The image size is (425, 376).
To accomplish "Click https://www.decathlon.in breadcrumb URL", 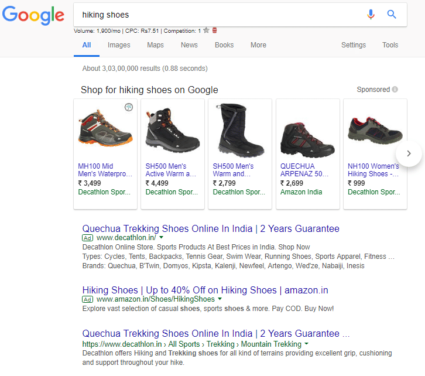I will [122, 344].
